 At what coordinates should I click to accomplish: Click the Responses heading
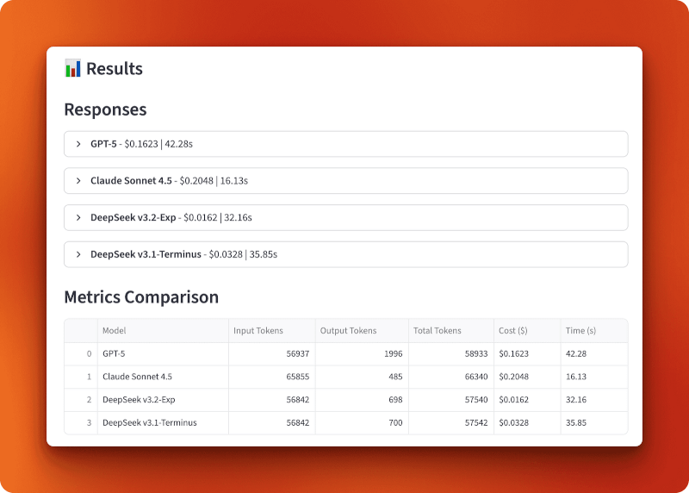point(105,109)
